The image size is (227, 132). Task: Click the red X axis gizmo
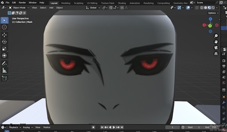(204, 25)
